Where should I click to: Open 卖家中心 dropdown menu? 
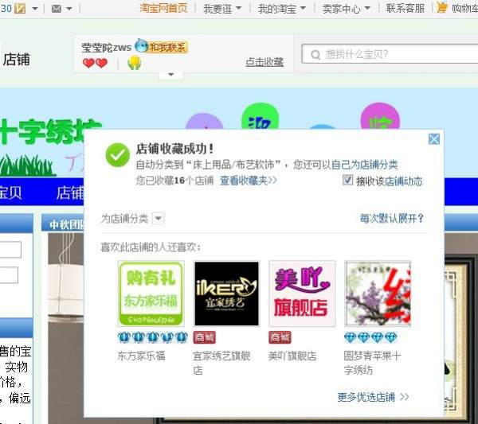coord(347,9)
